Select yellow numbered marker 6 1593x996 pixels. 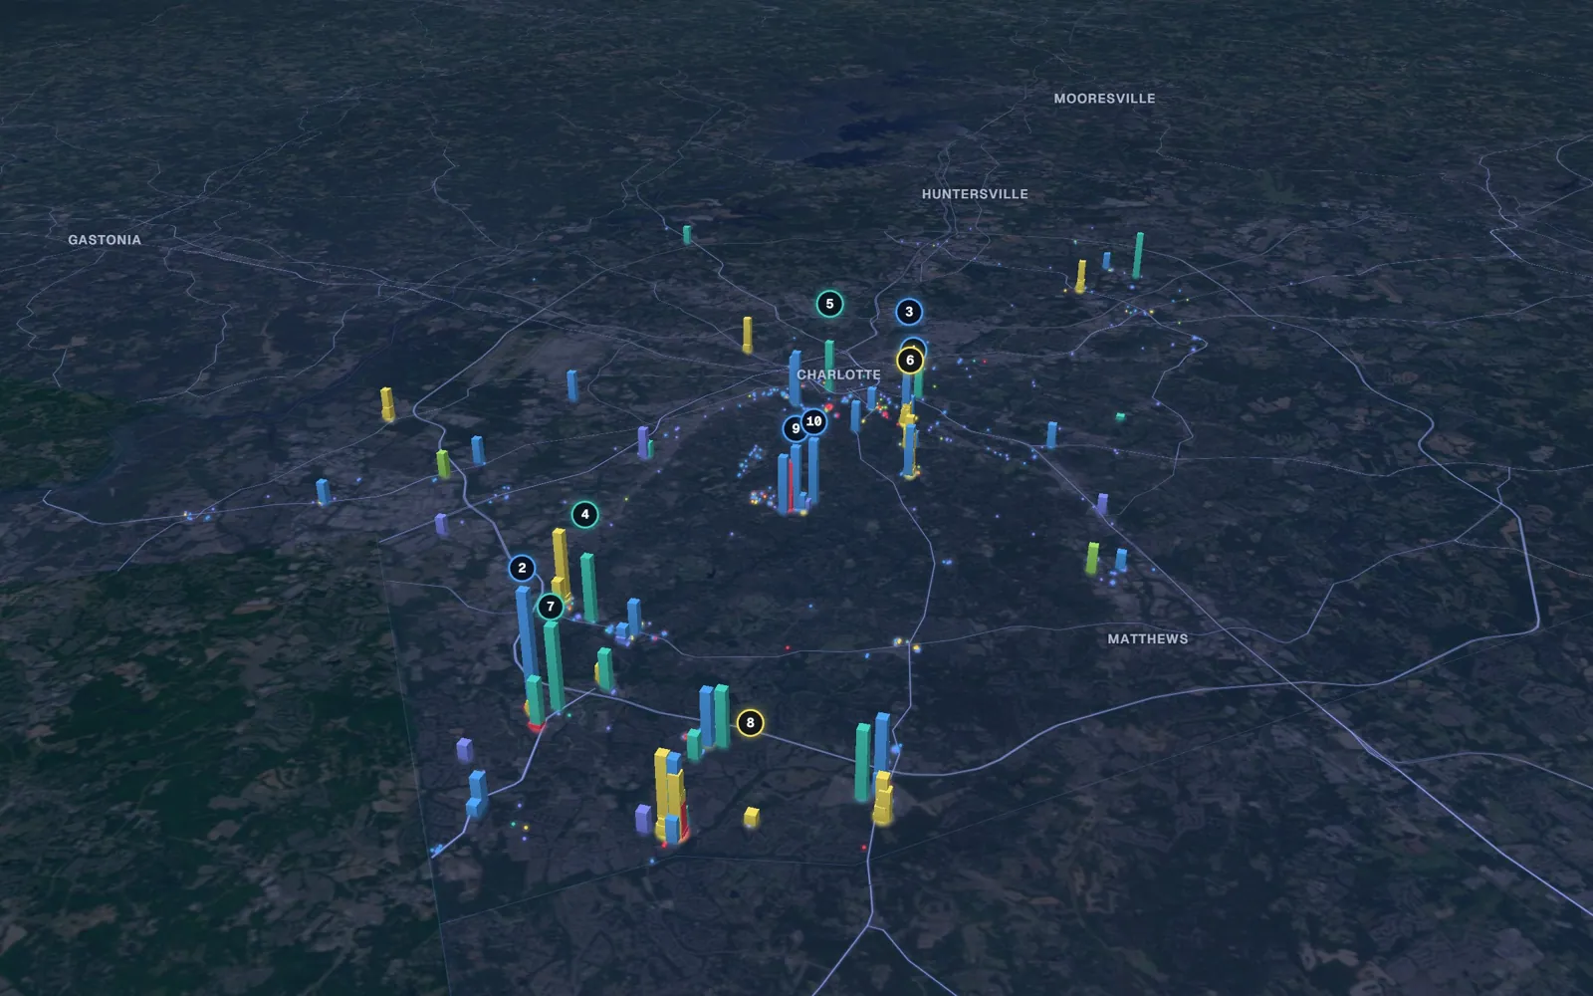click(909, 360)
